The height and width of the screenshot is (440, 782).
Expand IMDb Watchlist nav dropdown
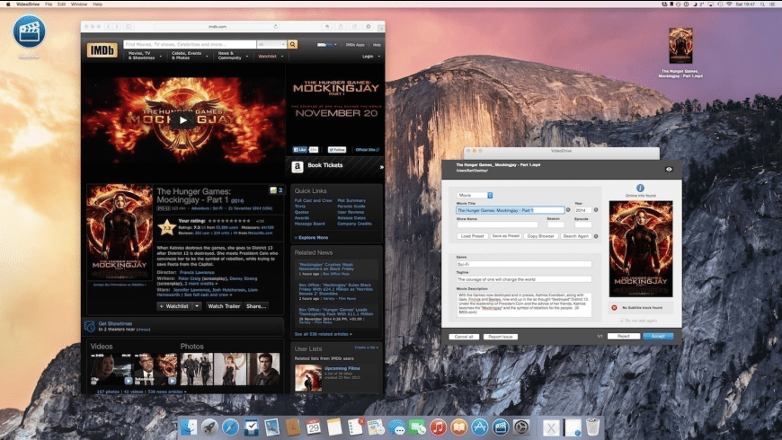pos(271,57)
